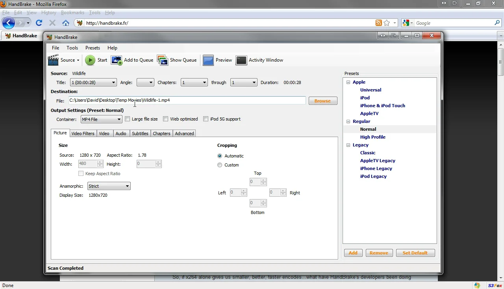The height and width of the screenshot is (289, 504).
Task: Click the destination File path field
Action: (x=187, y=101)
